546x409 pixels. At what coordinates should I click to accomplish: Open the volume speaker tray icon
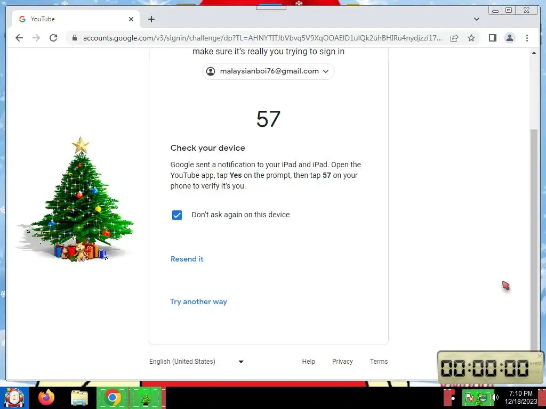coord(495,397)
